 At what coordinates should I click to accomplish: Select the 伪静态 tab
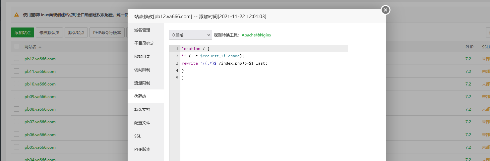[x=146, y=96]
